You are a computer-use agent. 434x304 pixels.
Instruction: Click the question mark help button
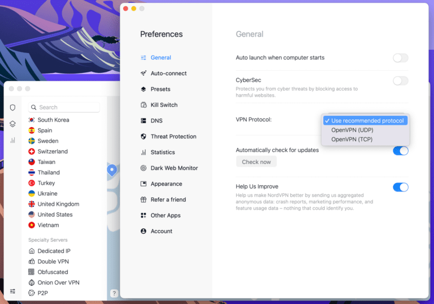tap(114, 293)
